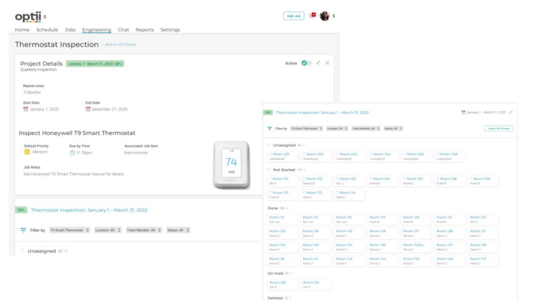Check the Room 201 checkbox
547x308 pixels.
[271, 154]
